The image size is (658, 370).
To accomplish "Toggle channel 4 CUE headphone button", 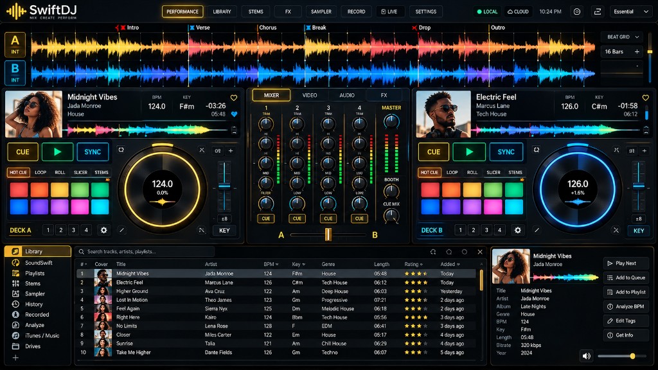I will point(359,218).
